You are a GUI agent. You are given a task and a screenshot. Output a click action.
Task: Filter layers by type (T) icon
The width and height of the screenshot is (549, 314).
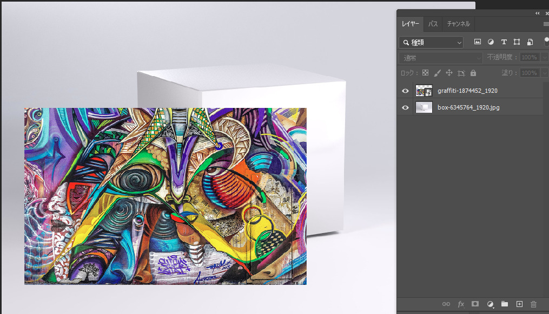(504, 42)
